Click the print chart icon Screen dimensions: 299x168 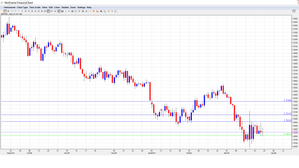tap(101, 12)
